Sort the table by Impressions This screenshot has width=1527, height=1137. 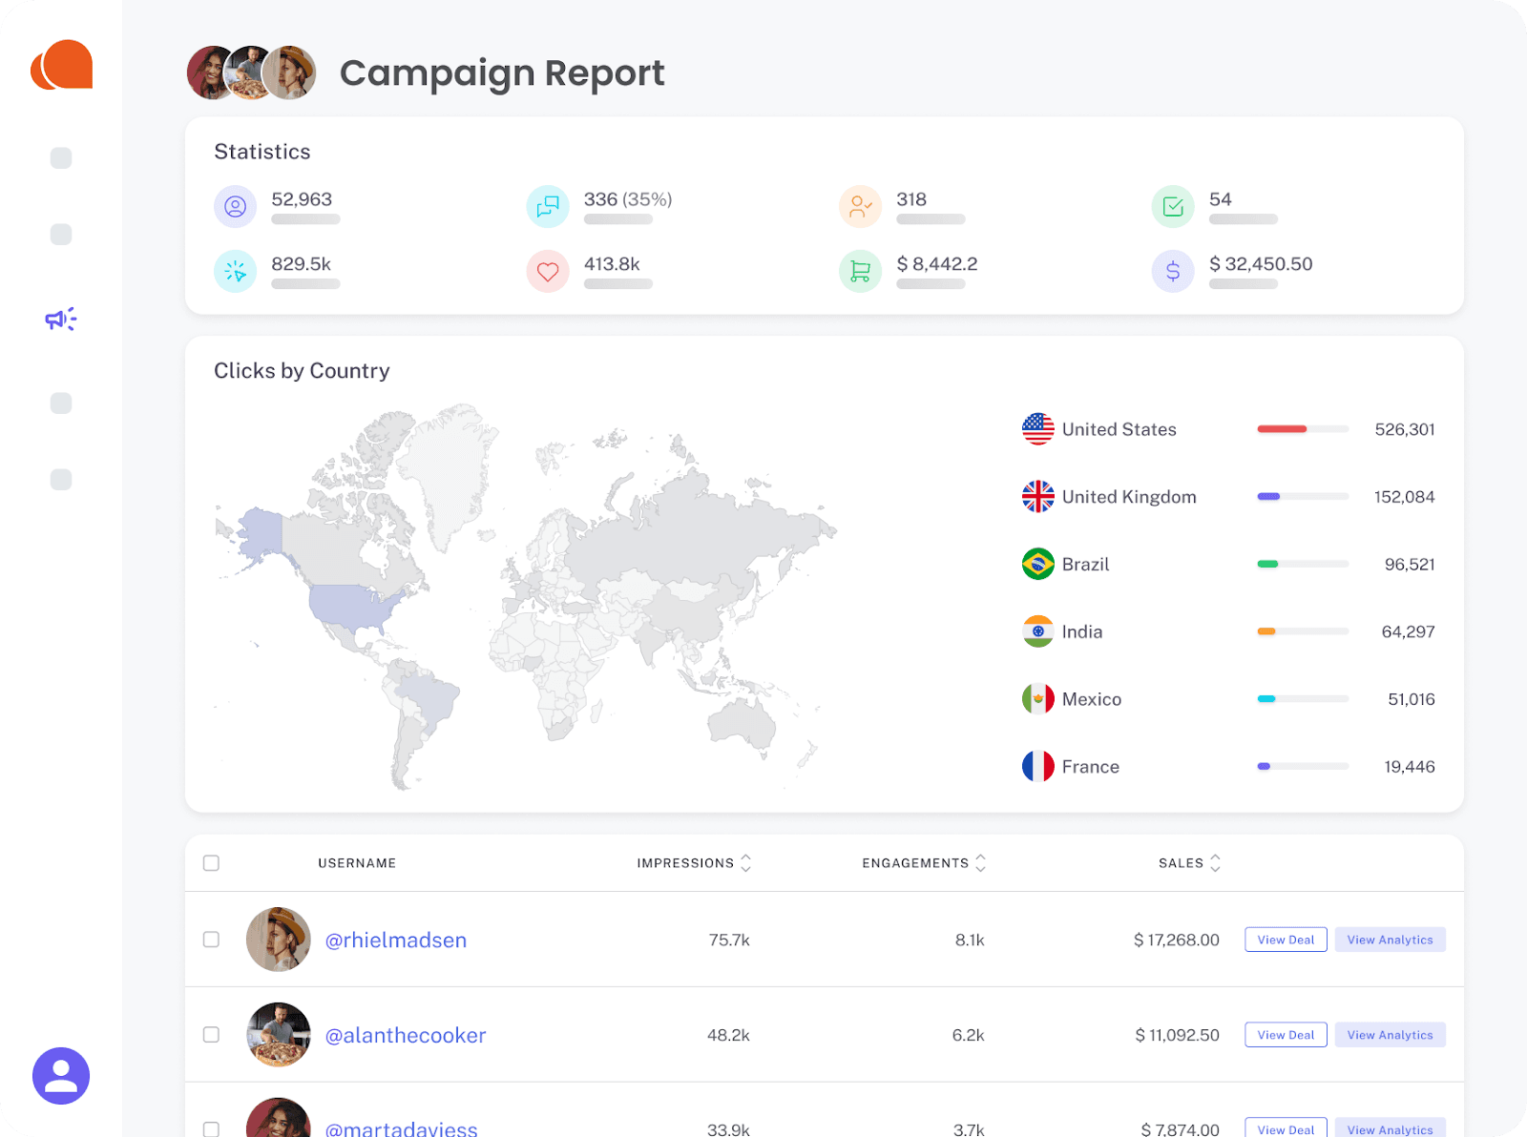point(746,862)
